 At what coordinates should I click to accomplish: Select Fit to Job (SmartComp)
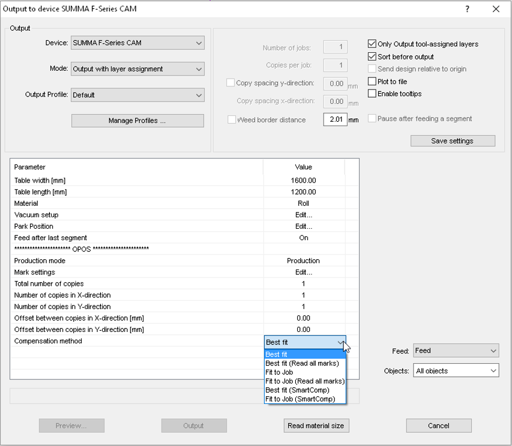click(x=305, y=399)
